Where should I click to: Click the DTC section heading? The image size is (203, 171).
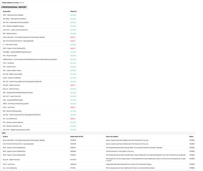[4, 133]
